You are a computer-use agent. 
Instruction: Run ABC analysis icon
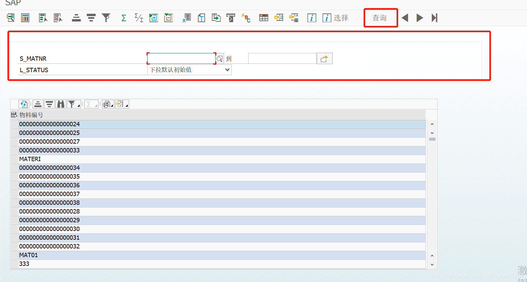tap(246, 18)
